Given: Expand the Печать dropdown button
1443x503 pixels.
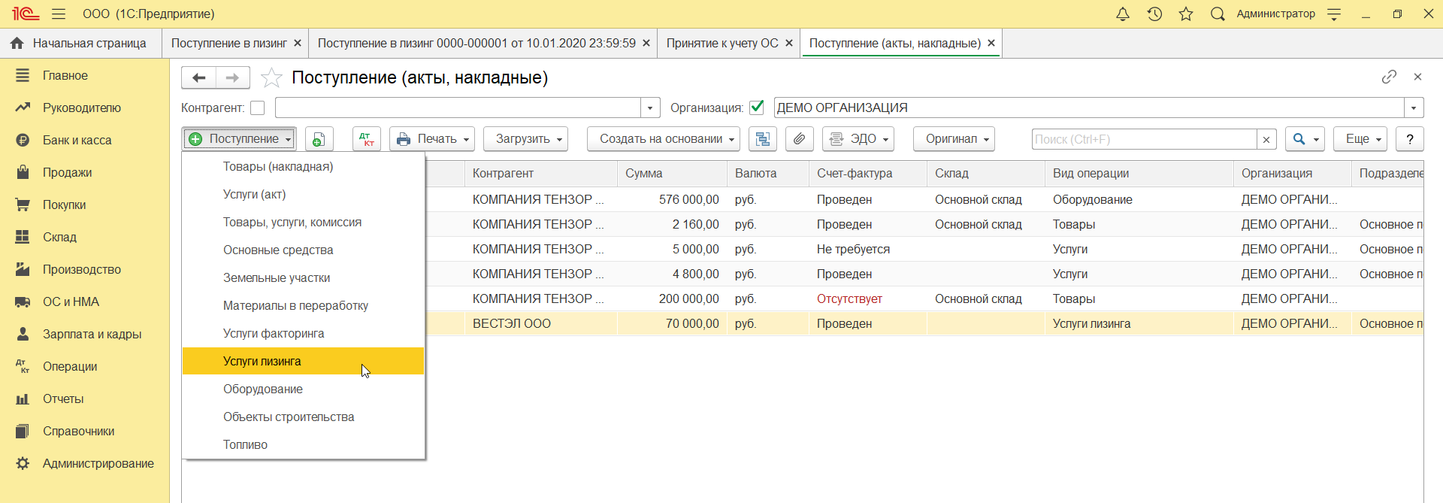Looking at the screenshot, I should (432, 139).
